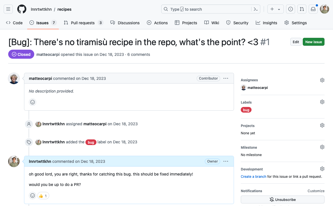Click the green New issue button
Viewport: 333px width, 206px height.
pos(313,42)
